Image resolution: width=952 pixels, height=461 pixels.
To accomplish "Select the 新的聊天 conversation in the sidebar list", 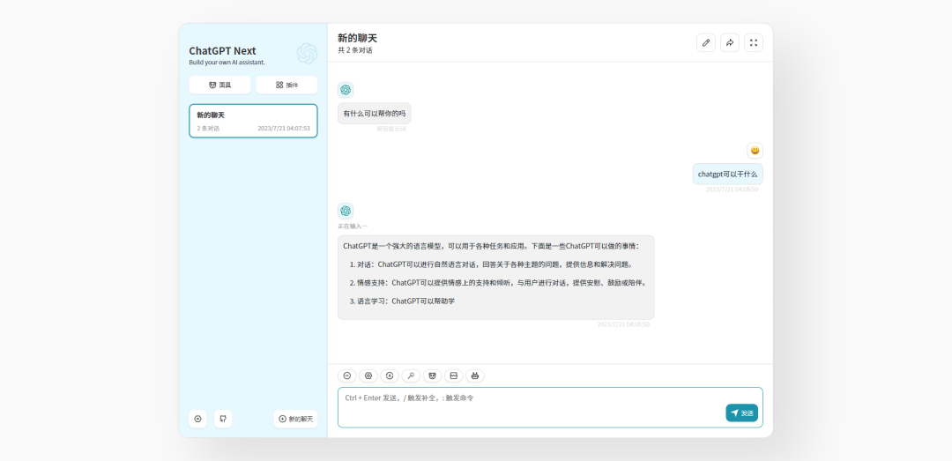I will (x=253, y=121).
